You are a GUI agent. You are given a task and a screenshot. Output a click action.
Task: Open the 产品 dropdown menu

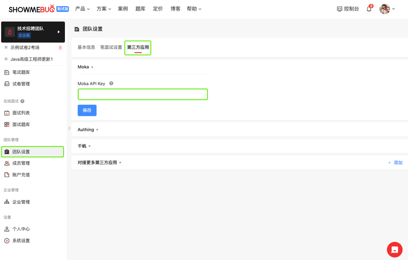click(x=82, y=9)
